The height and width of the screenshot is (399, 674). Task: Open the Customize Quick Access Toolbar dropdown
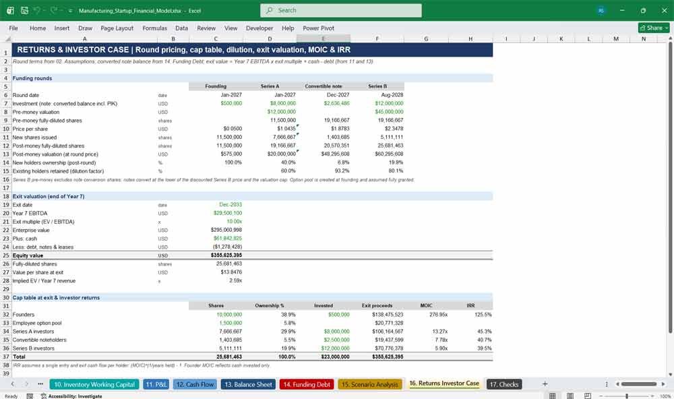point(70,11)
